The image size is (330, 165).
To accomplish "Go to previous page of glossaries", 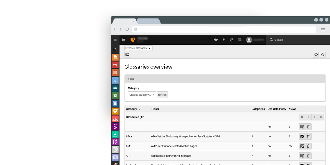I will pos(308,117).
